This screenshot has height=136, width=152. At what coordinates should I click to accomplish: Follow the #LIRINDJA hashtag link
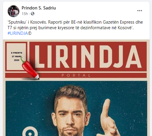[18, 33]
